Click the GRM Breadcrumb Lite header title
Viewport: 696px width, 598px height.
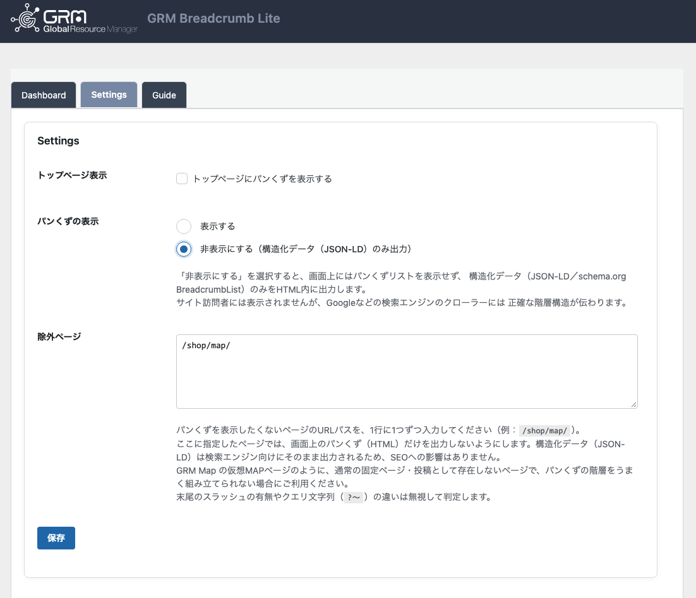coord(213,18)
